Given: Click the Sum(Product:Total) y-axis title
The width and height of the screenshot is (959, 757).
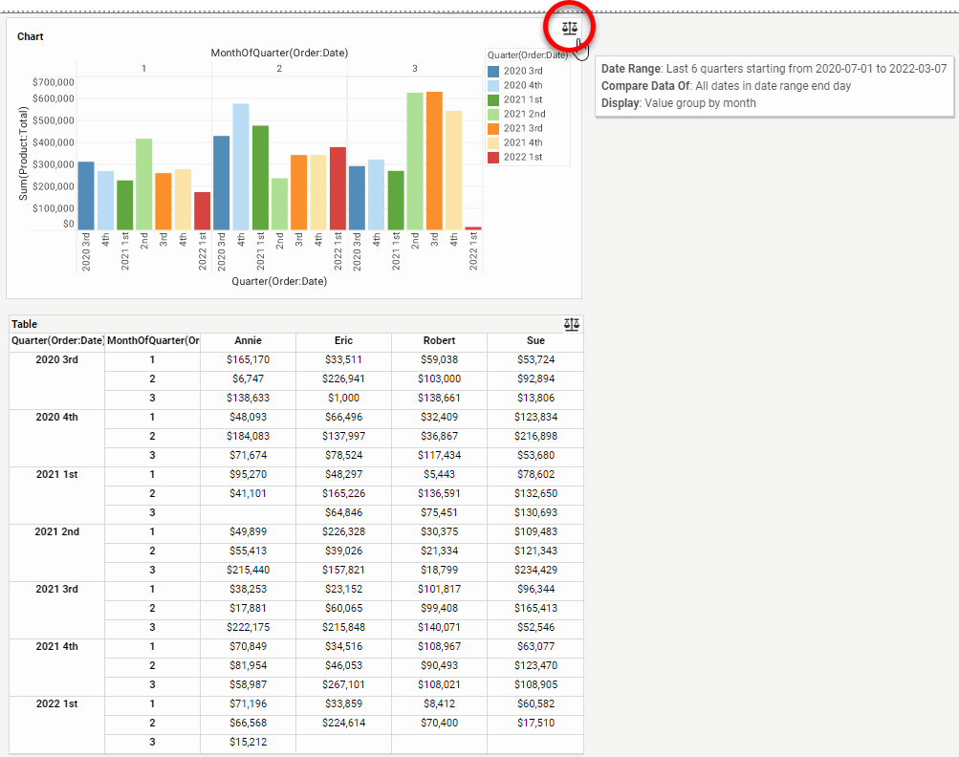Looking at the screenshot, I should (x=24, y=153).
